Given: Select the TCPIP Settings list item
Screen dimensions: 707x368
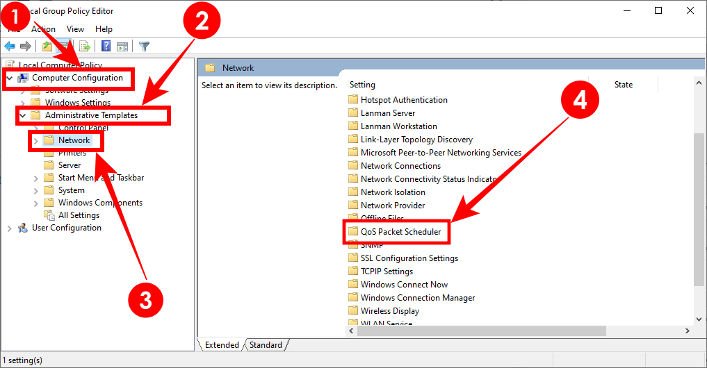Looking at the screenshot, I should coord(387,271).
